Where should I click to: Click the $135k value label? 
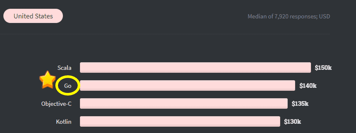[x=300, y=104]
